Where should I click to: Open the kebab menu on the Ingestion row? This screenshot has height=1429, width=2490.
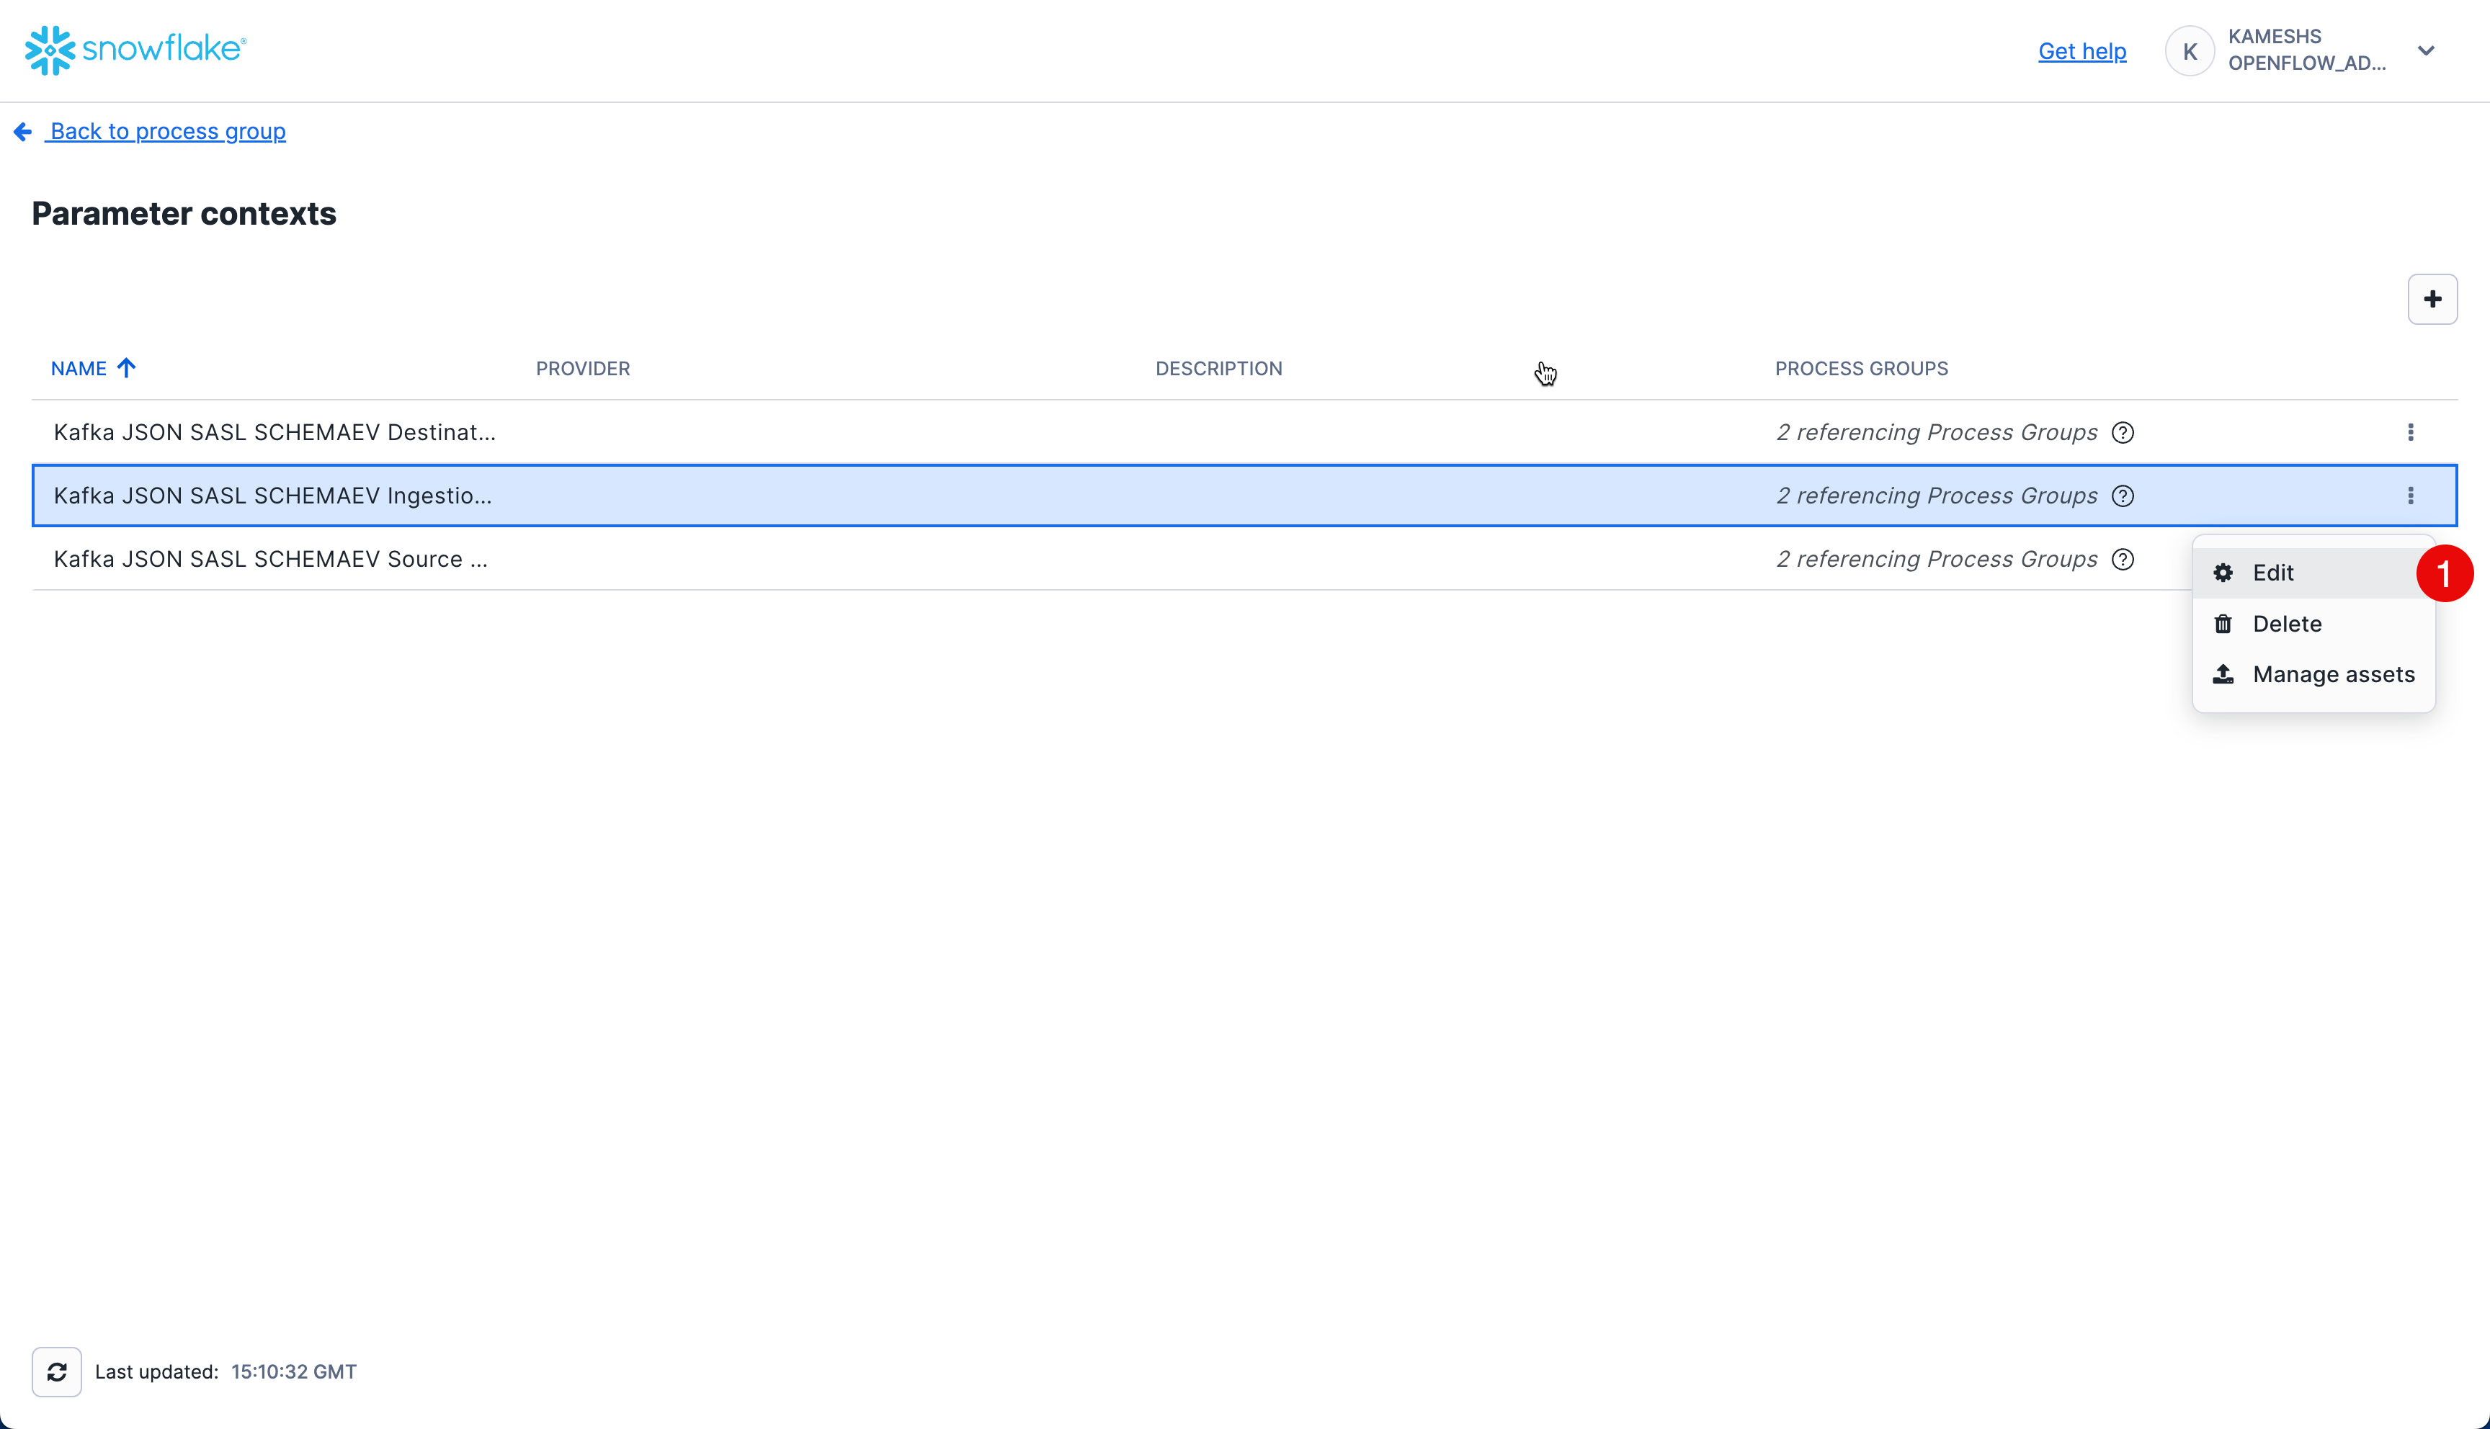point(2411,495)
